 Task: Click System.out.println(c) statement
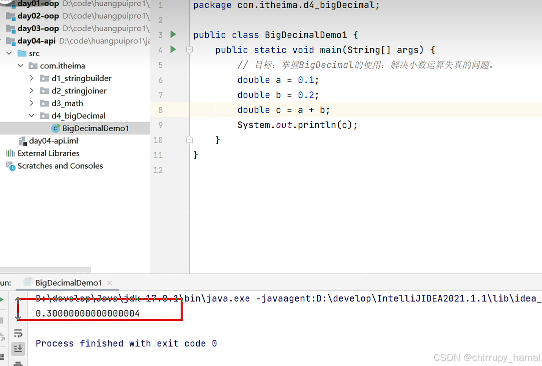tap(297, 125)
